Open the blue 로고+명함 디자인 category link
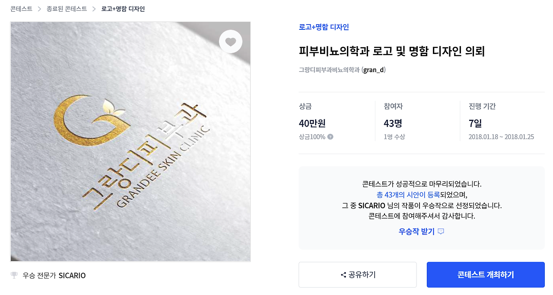 click(324, 27)
